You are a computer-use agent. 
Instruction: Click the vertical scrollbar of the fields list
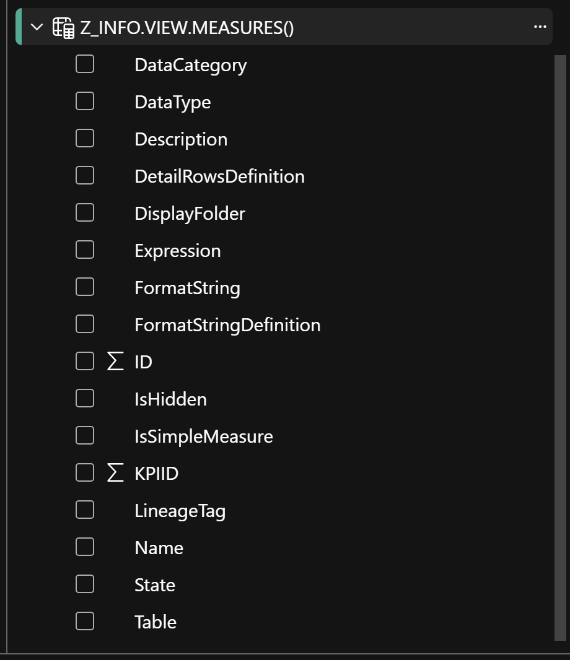561,347
